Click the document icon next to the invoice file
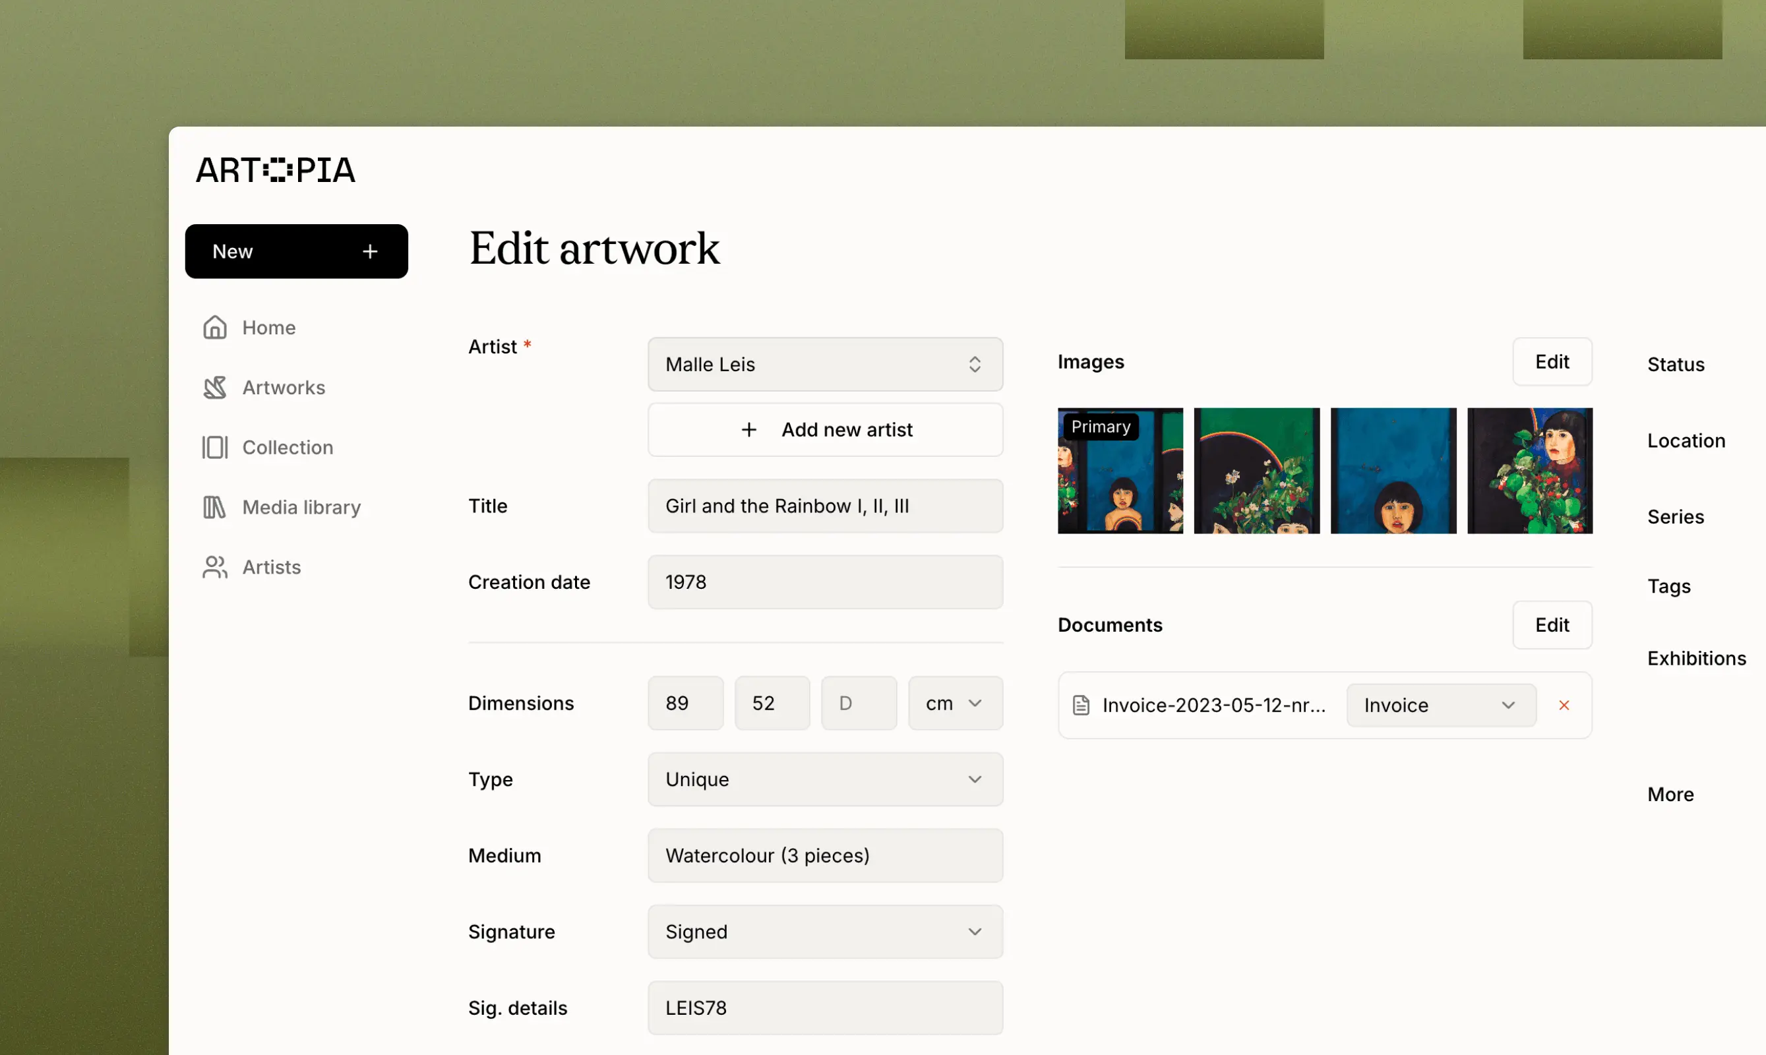Image resolution: width=1766 pixels, height=1055 pixels. pyautogui.click(x=1081, y=704)
